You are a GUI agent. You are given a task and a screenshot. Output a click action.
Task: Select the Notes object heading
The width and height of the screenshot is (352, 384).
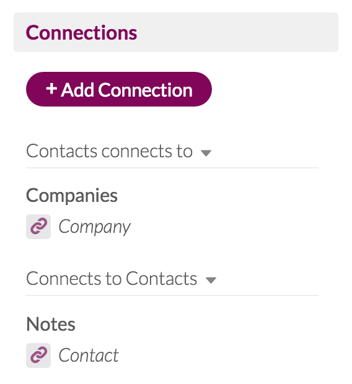pos(50,324)
